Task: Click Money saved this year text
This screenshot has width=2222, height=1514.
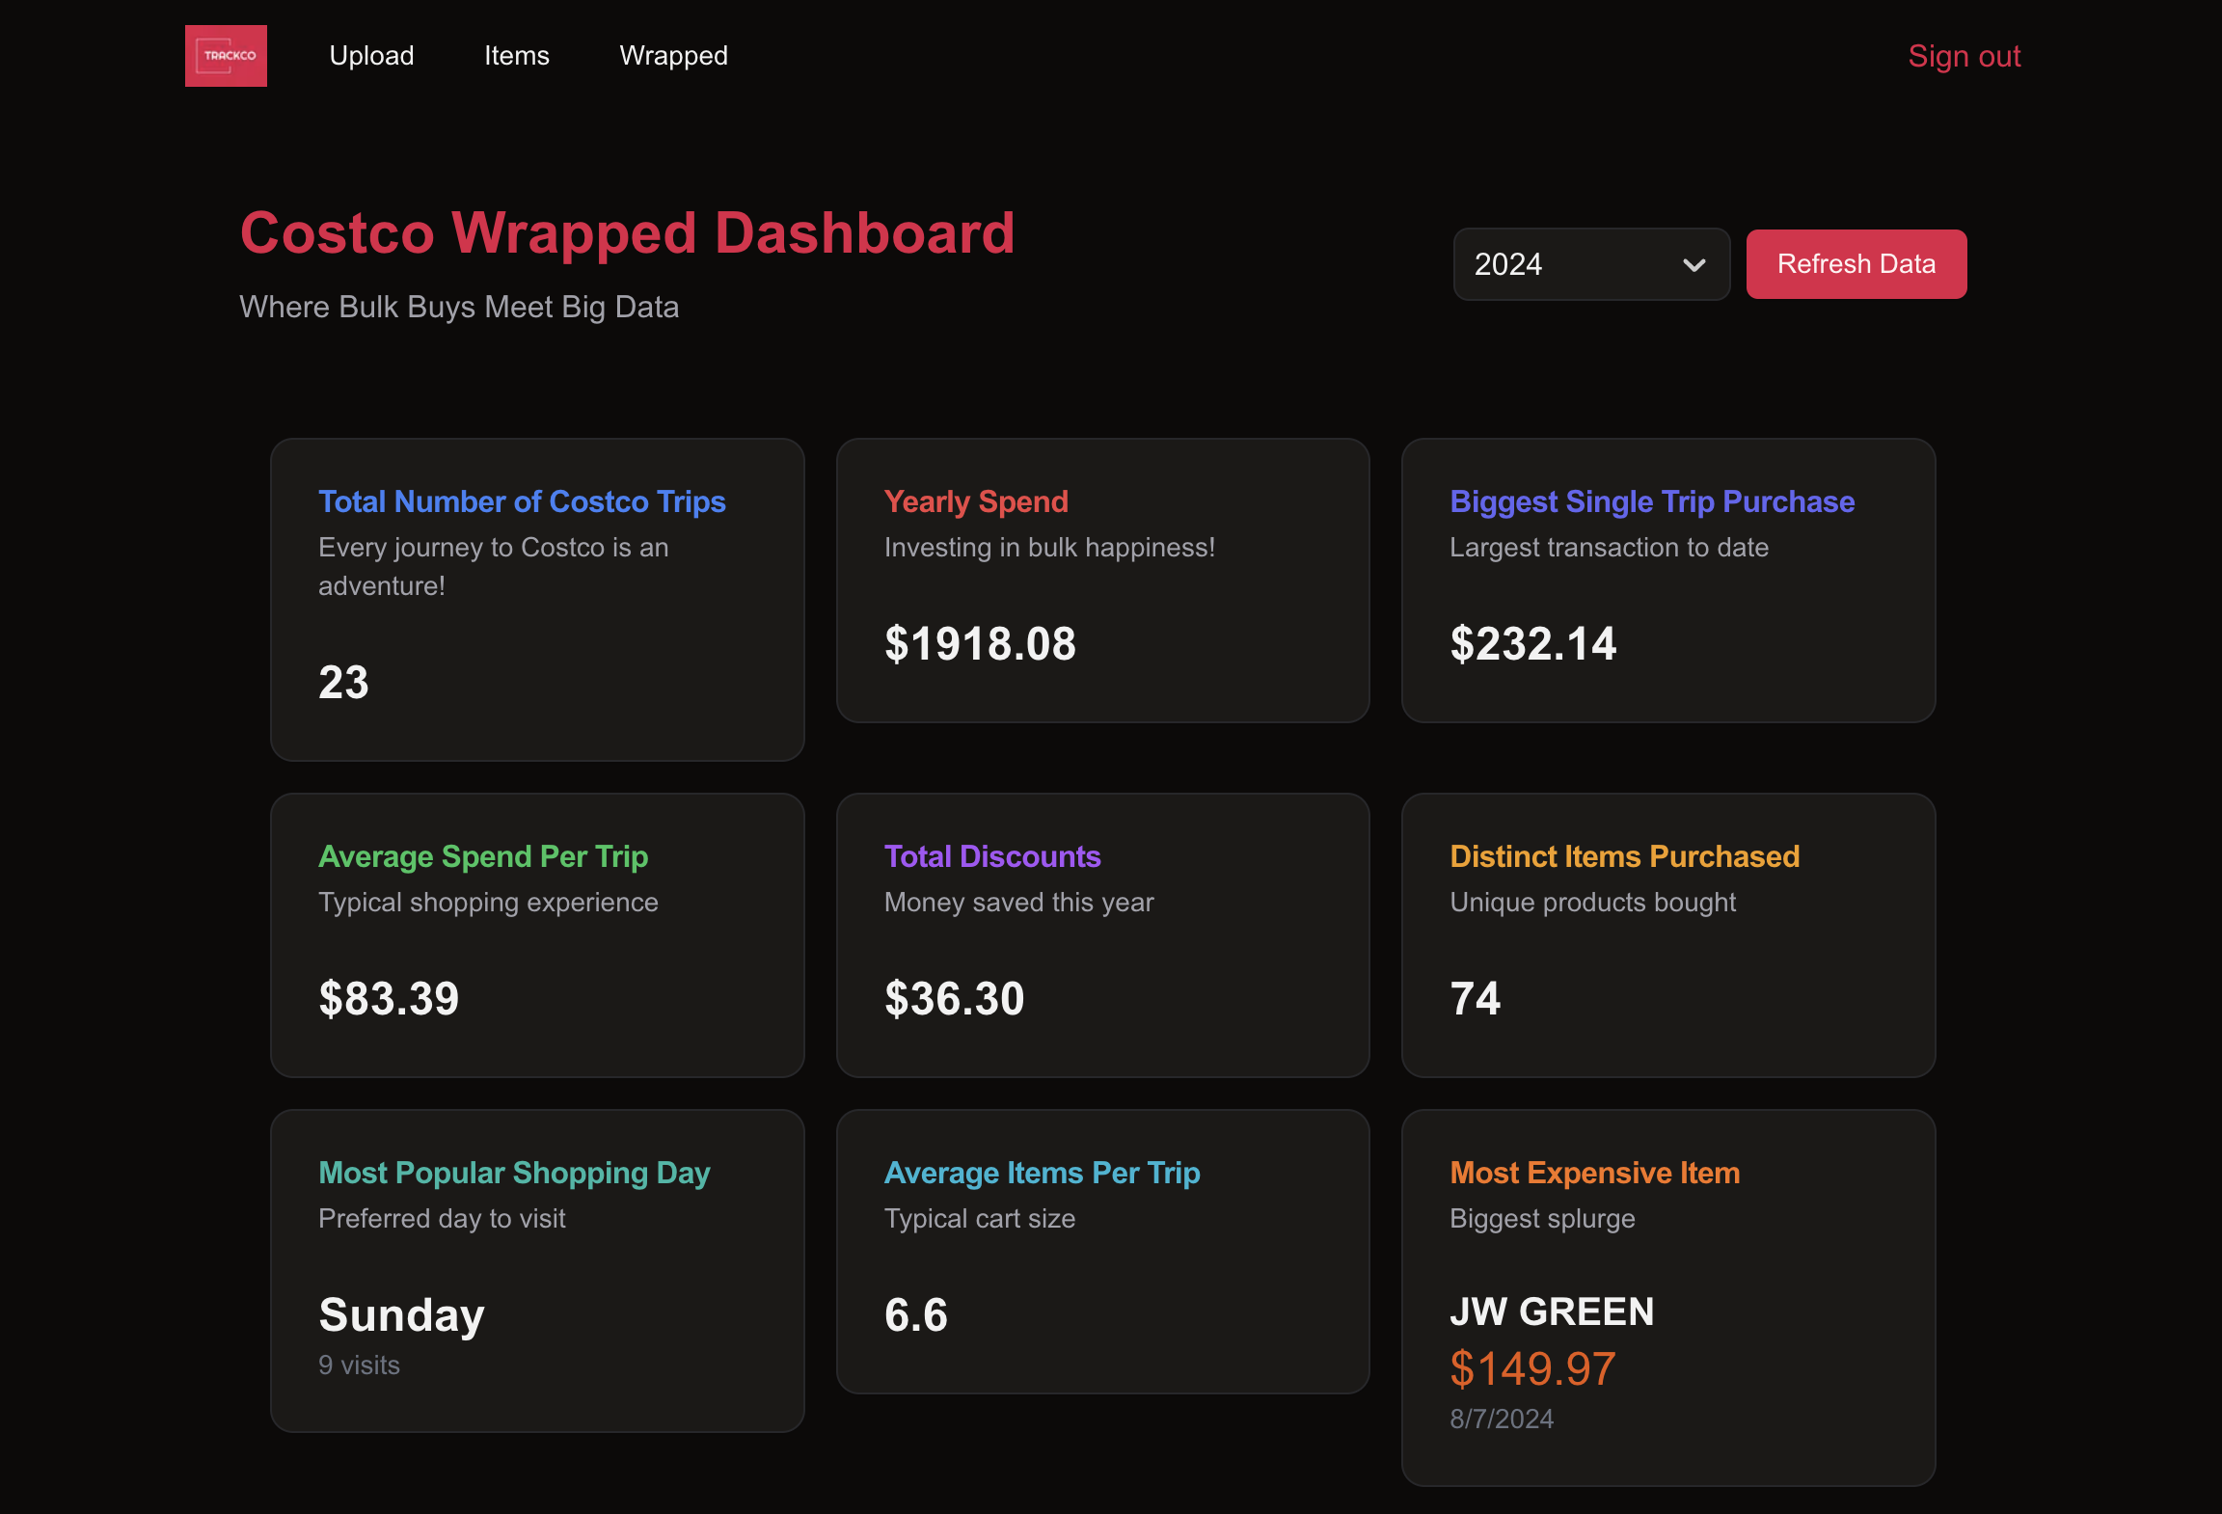Action: coord(1018,903)
